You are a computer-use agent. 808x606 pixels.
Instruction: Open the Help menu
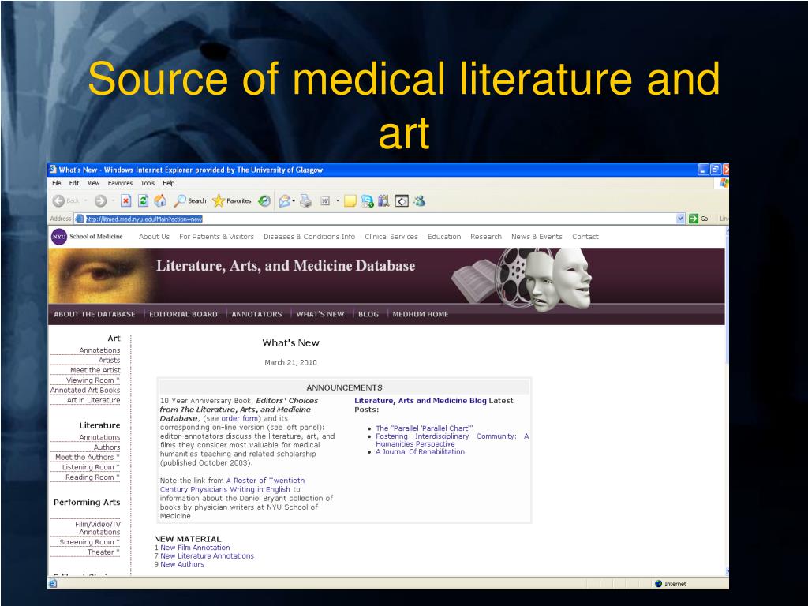coord(169,183)
